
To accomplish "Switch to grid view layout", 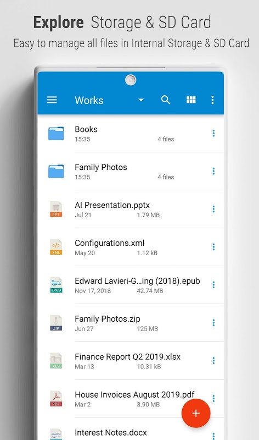I will 191,100.
